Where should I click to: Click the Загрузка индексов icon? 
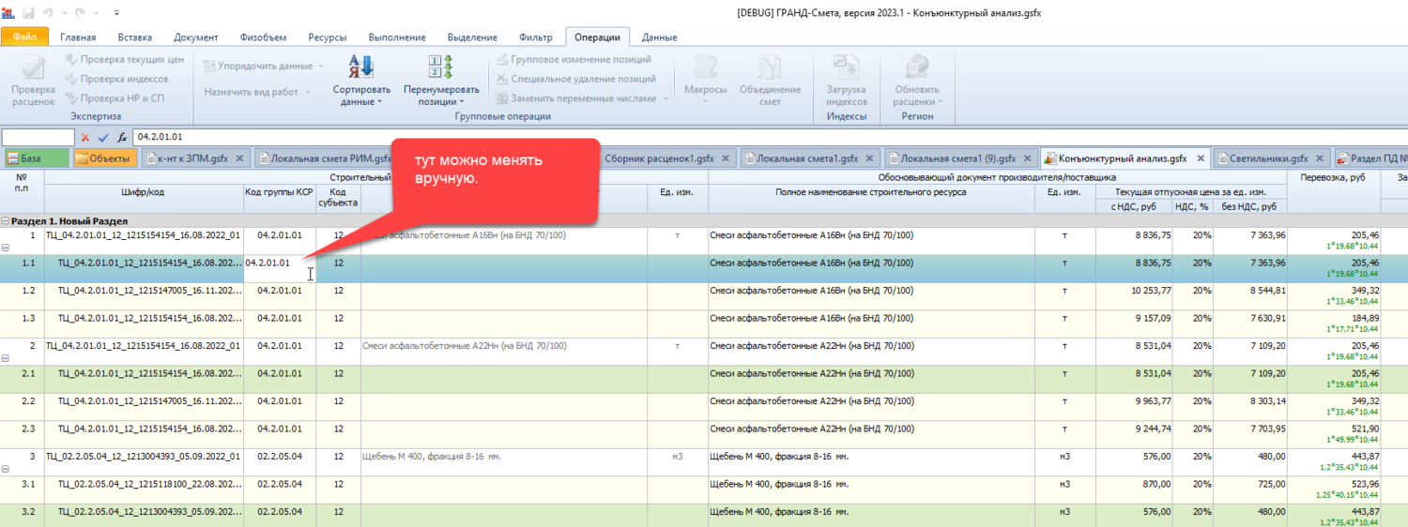[x=846, y=69]
